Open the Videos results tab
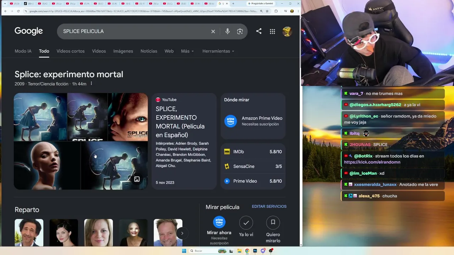454x255 pixels. pos(99,51)
